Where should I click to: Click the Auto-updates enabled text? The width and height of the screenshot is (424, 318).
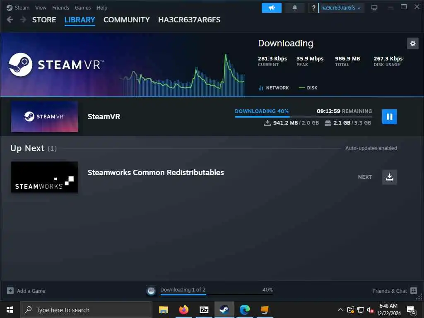371,148
